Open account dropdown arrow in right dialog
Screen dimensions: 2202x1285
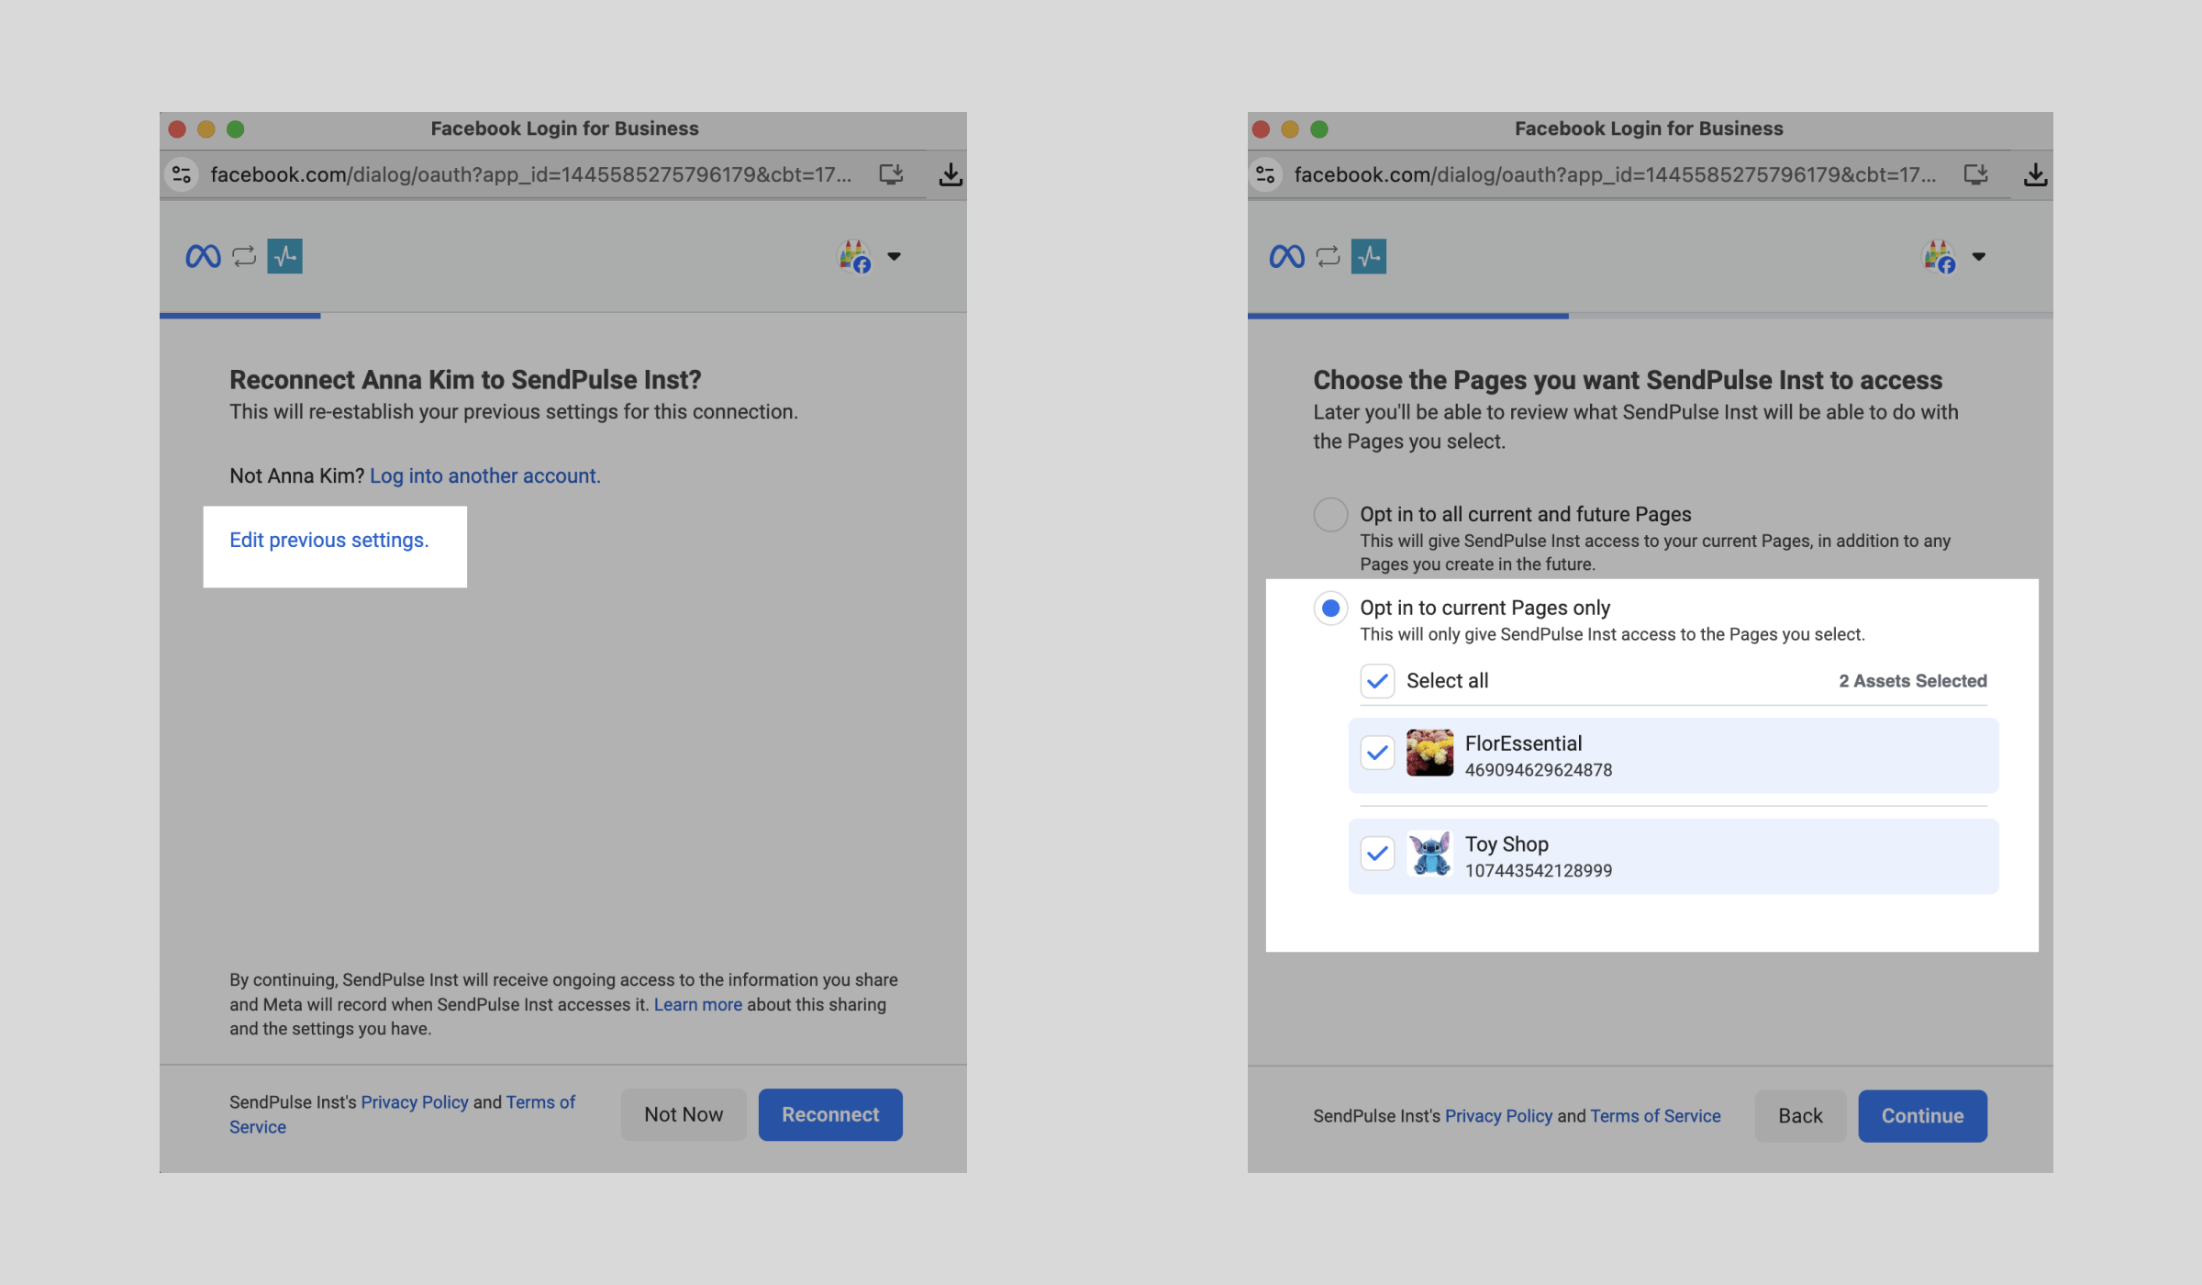pos(1978,257)
